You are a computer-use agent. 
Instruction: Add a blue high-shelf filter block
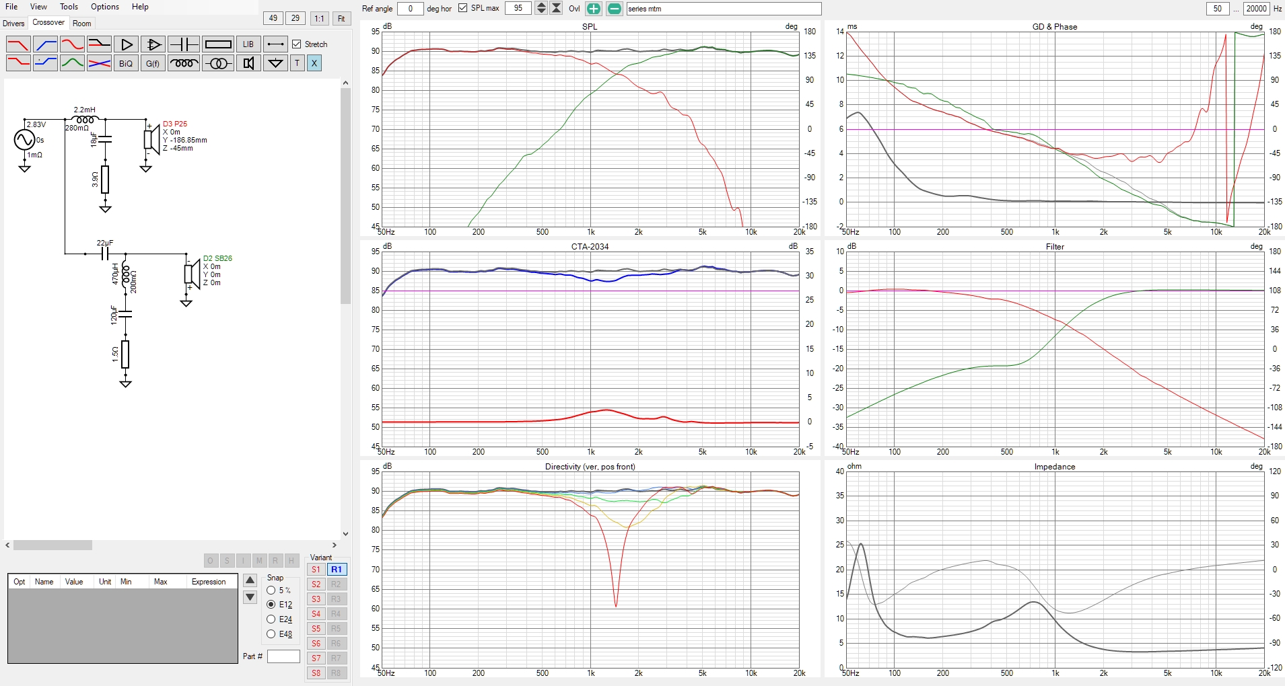point(45,63)
